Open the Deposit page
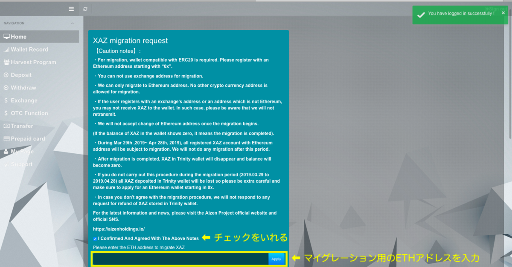The height and width of the screenshot is (267, 512). (39, 75)
